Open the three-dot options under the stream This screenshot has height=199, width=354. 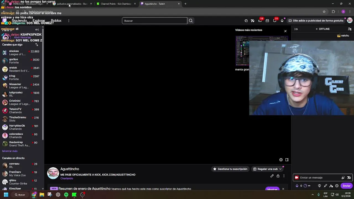click(284, 176)
